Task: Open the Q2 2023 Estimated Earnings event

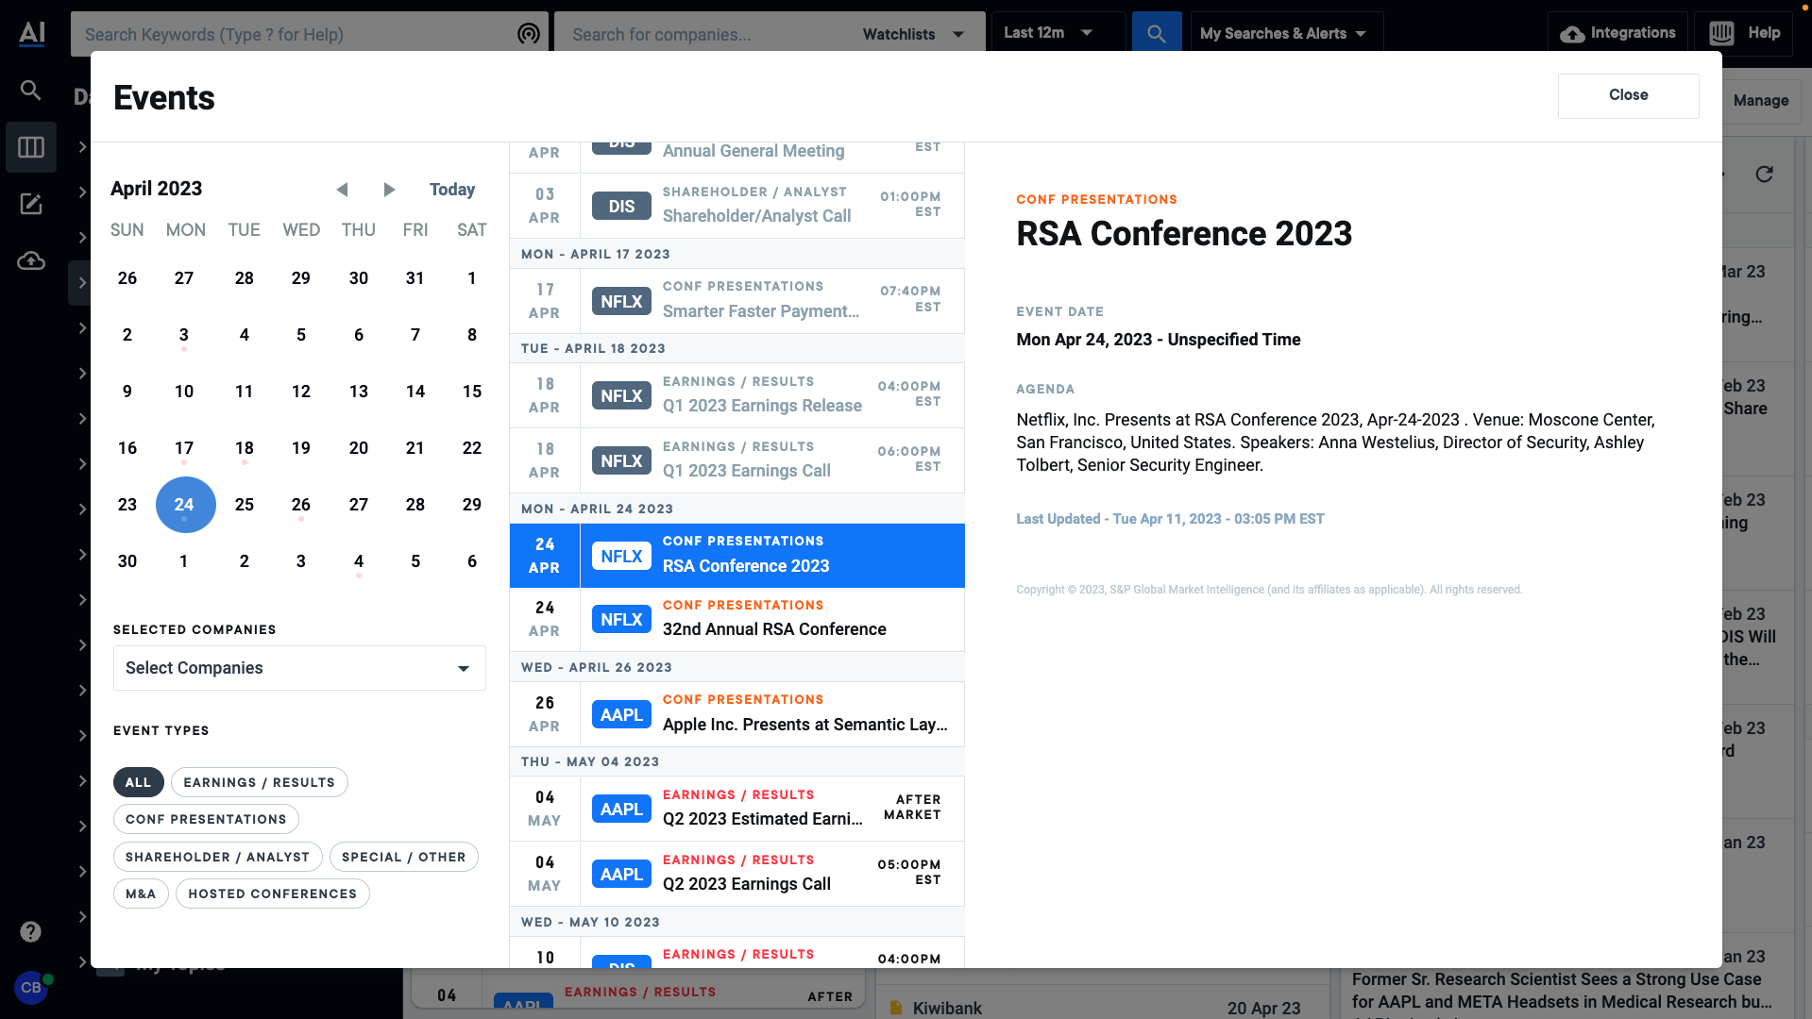Action: point(737,809)
